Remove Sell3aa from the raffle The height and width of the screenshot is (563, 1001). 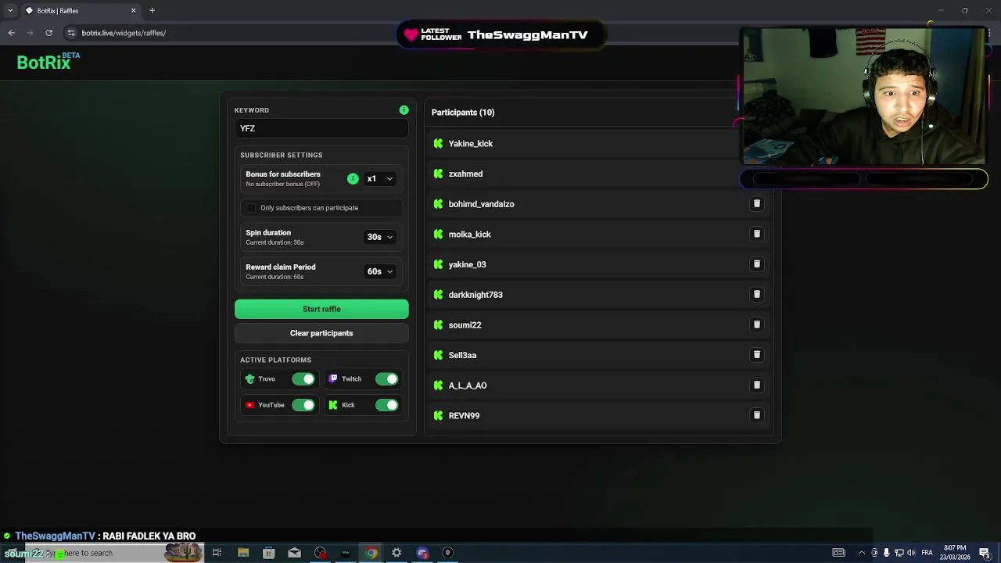point(756,355)
